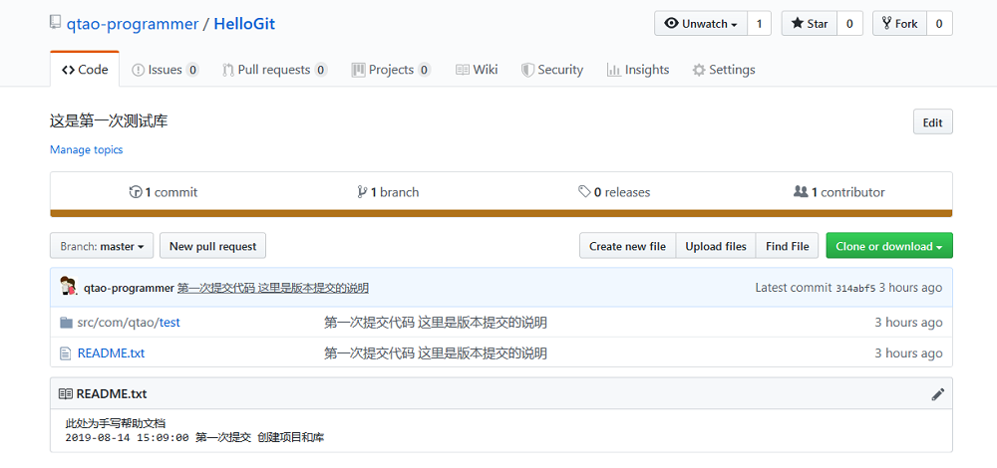Click the repository description 这是第一次测试库

click(x=109, y=121)
